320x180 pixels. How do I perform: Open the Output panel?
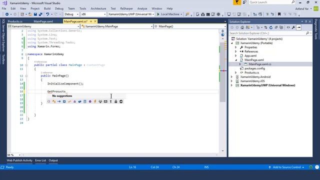tap(53, 160)
